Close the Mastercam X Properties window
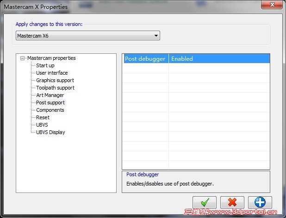286x218 pixels. [272, 5]
